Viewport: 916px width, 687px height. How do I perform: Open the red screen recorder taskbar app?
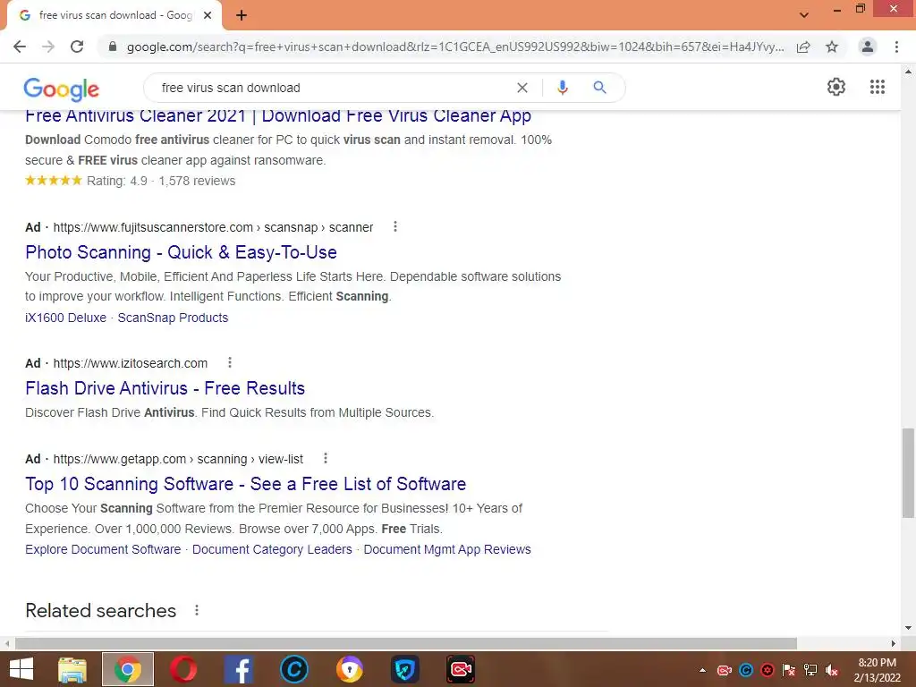(461, 669)
